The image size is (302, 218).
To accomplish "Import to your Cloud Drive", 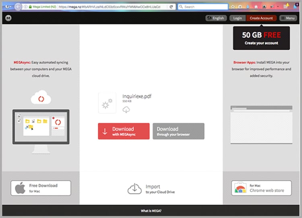I will 151,189.
